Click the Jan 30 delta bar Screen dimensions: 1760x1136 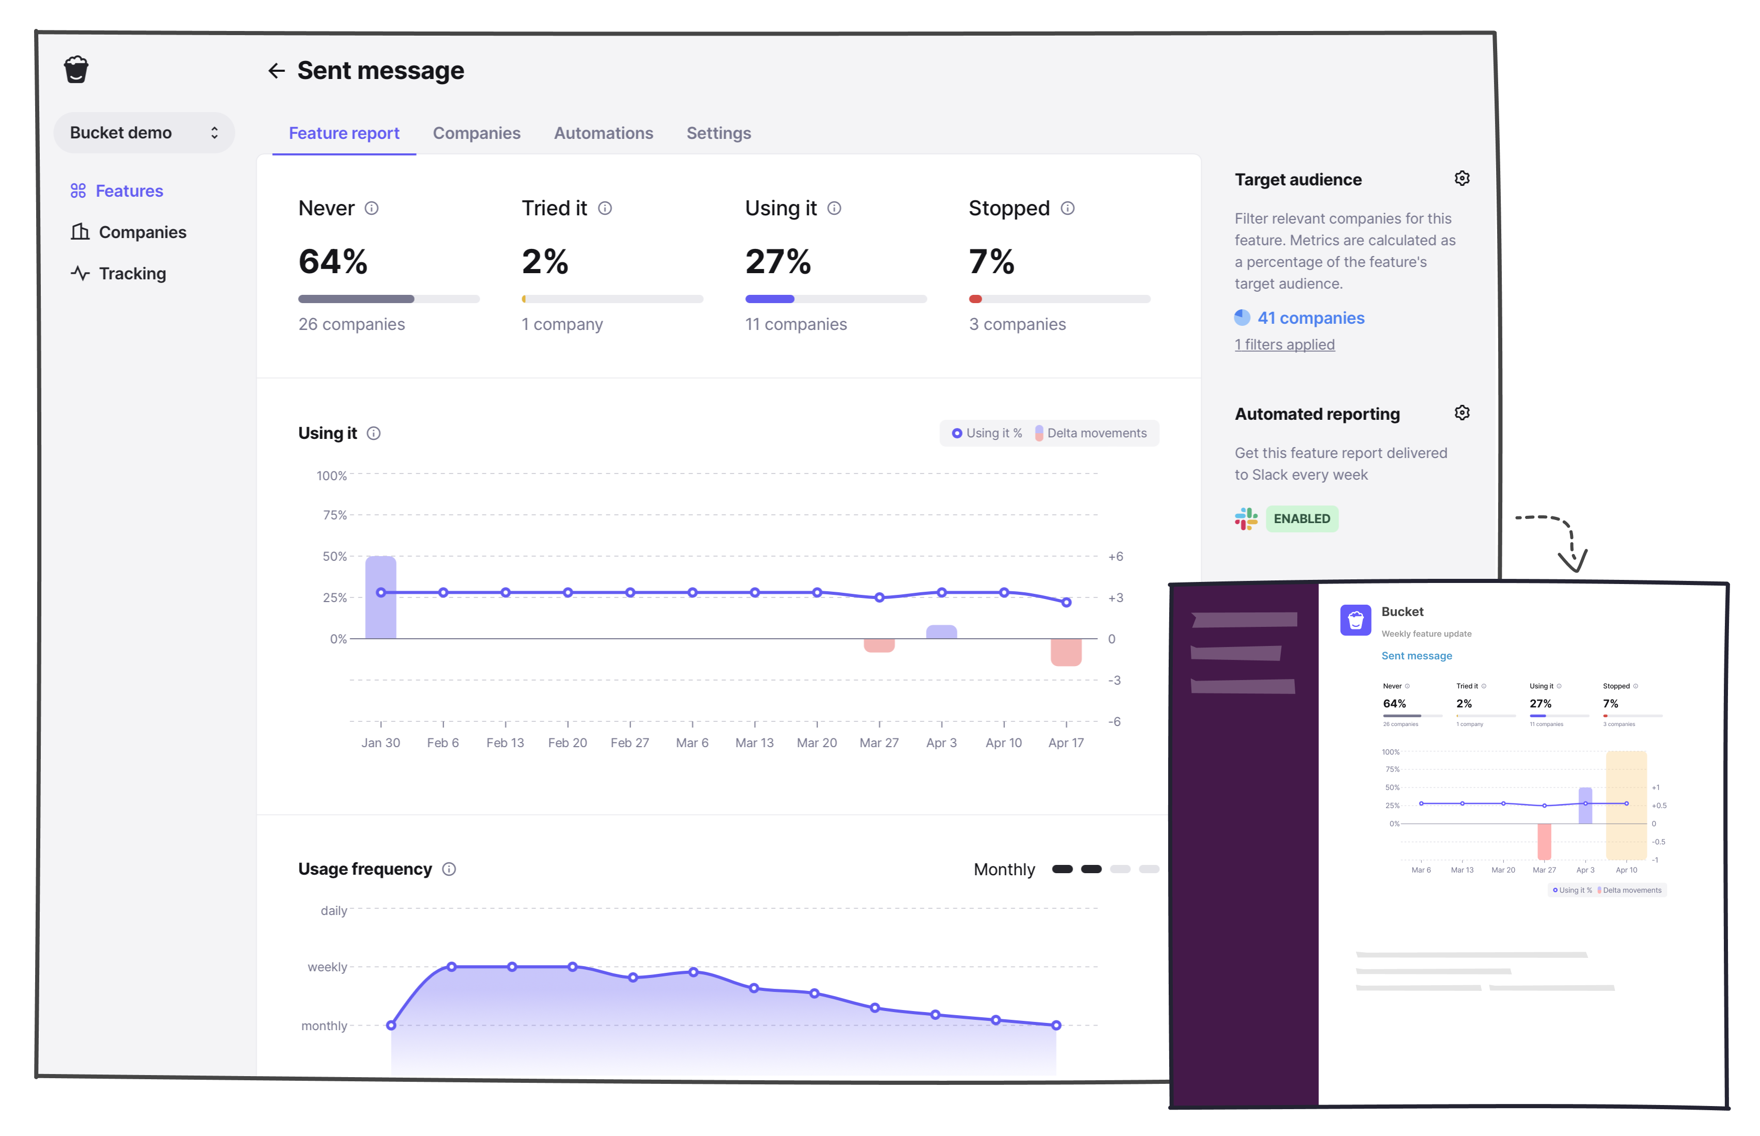[x=381, y=597]
